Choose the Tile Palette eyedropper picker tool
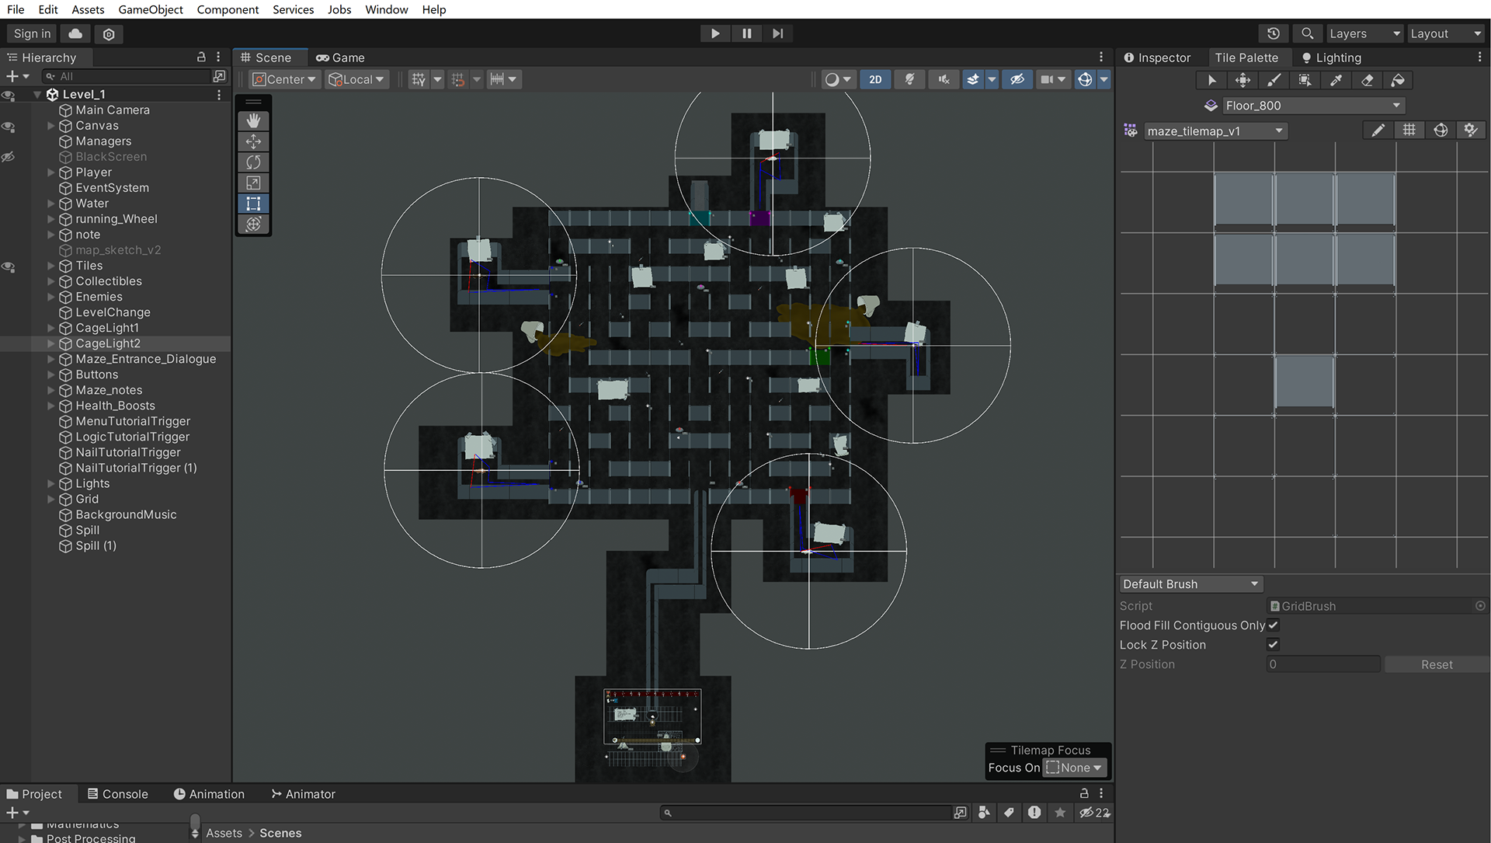Viewport: 1491px width, 843px height. point(1336,80)
